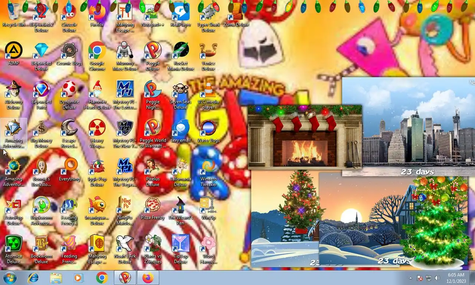Select the Bejeweled 2 Deluxe shortcut

pyautogui.click(x=41, y=18)
